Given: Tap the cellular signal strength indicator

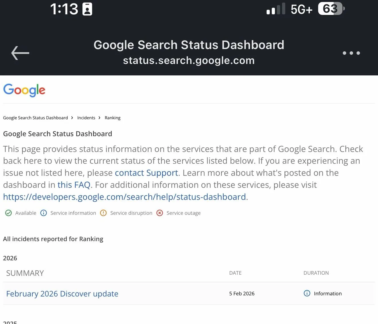Looking at the screenshot, I should coord(276,9).
